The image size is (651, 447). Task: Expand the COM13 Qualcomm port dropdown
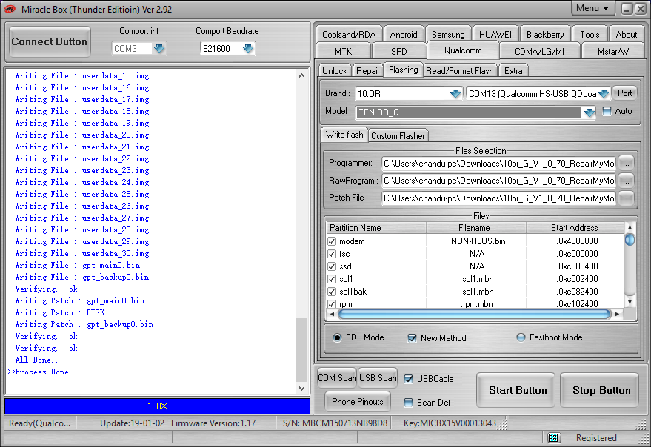point(604,93)
